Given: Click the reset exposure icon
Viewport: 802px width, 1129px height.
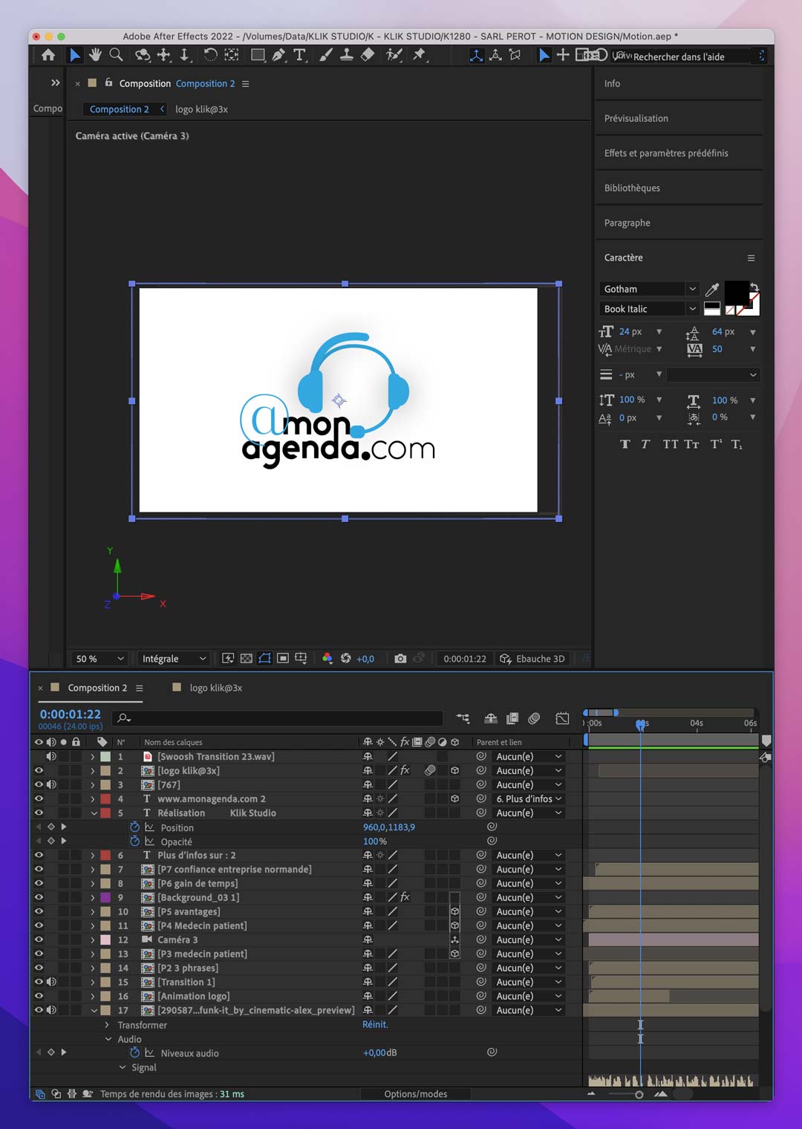Looking at the screenshot, I should point(346,658).
